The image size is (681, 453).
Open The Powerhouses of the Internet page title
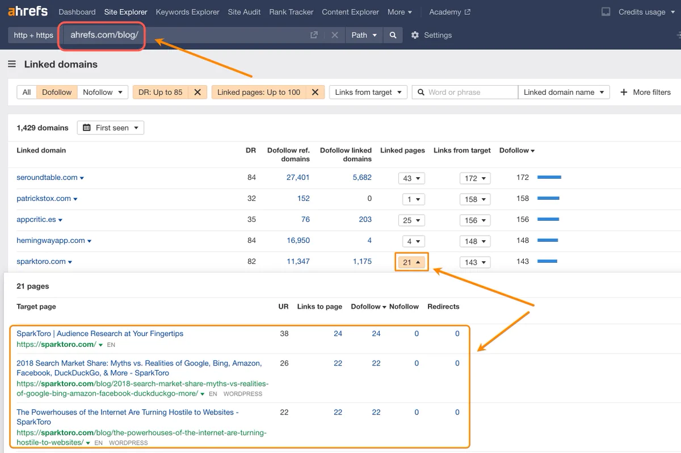(128, 417)
